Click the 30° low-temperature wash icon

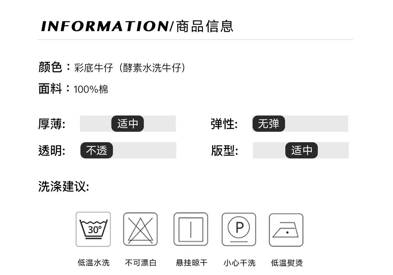tap(93, 229)
